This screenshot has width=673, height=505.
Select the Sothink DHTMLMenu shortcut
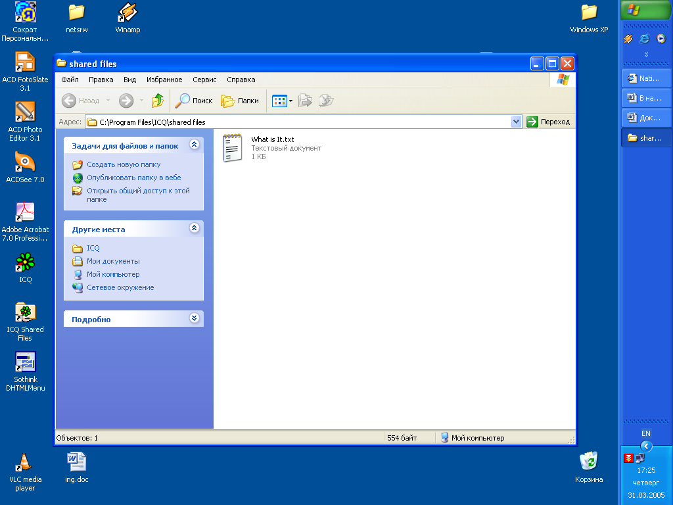tap(25, 372)
